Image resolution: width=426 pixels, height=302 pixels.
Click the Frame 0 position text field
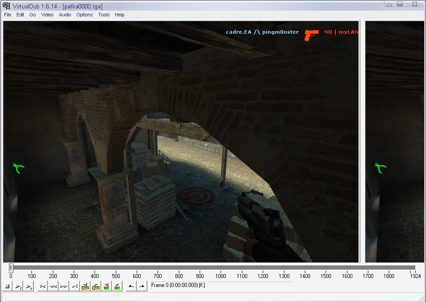222,286
